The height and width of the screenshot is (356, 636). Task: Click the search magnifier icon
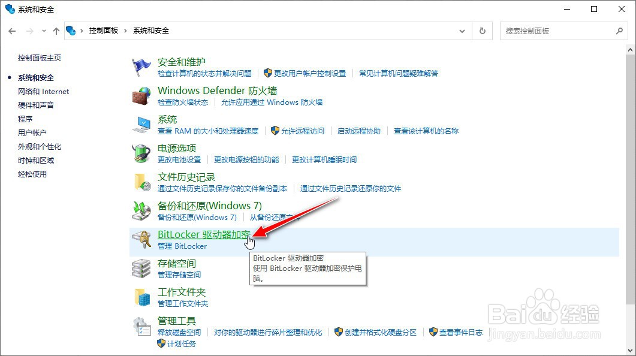619,31
